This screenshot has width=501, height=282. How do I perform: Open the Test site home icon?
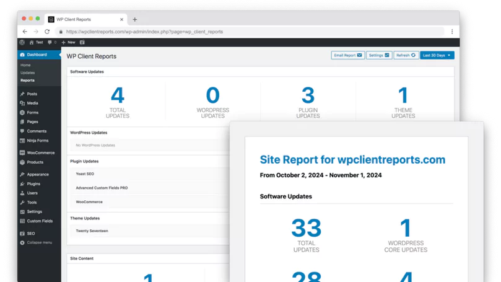32,42
